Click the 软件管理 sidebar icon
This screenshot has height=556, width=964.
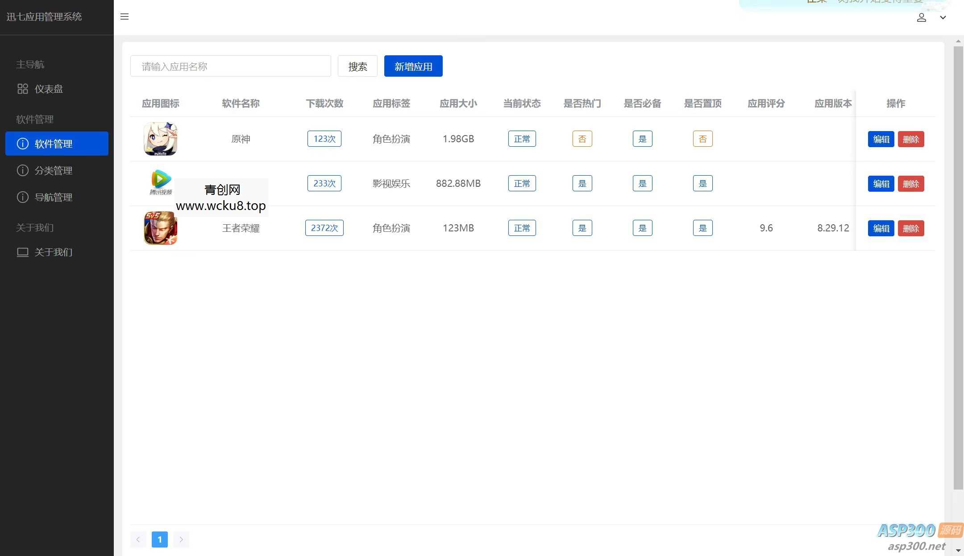(23, 144)
